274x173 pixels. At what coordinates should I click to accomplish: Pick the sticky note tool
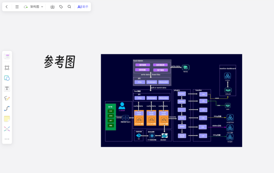click(x=7, y=119)
